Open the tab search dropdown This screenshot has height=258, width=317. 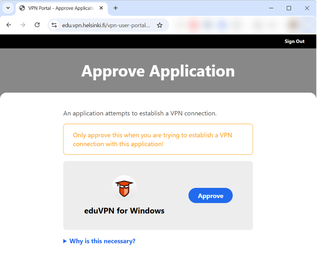pos(8,8)
